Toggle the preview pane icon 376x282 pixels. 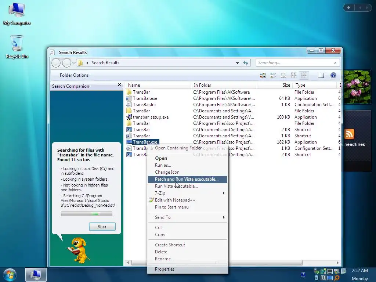point(321,75)
